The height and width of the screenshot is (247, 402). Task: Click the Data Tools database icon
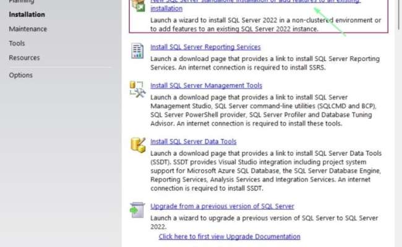[x=138, y=145]
